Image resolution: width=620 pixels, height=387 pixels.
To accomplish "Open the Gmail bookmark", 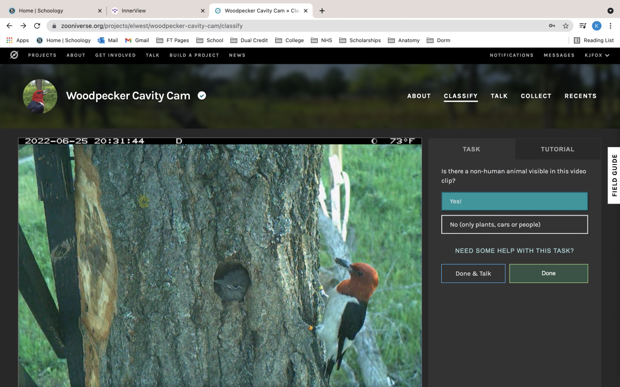I will (137, 40).
